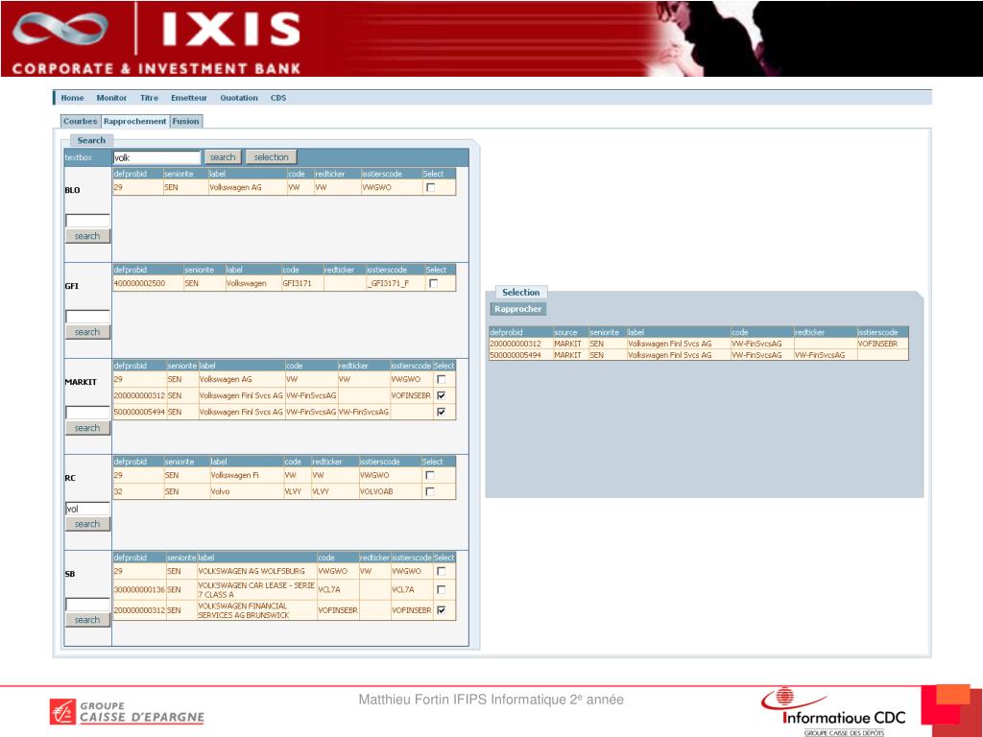Image resolution: width=983 pixels, height=737 pixels.
Task: Open the CDS menu
Action: (278, 98)
